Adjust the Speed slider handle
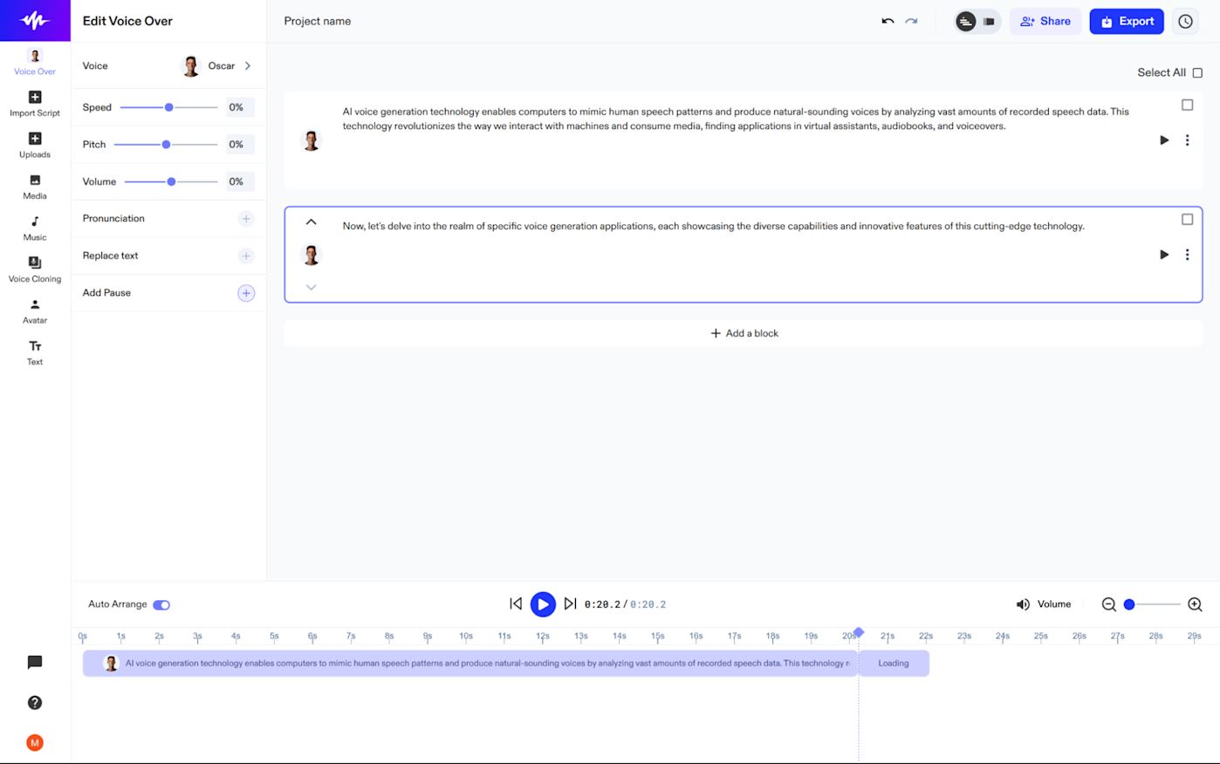The width and height of the screenshot is (1220, 764). click(x=169, y=107)
